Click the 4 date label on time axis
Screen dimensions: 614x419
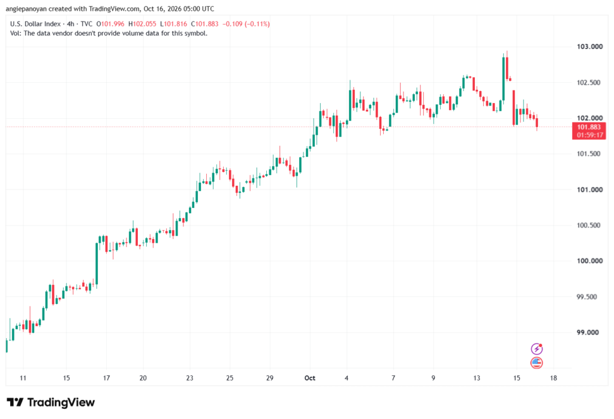[347, 378]
